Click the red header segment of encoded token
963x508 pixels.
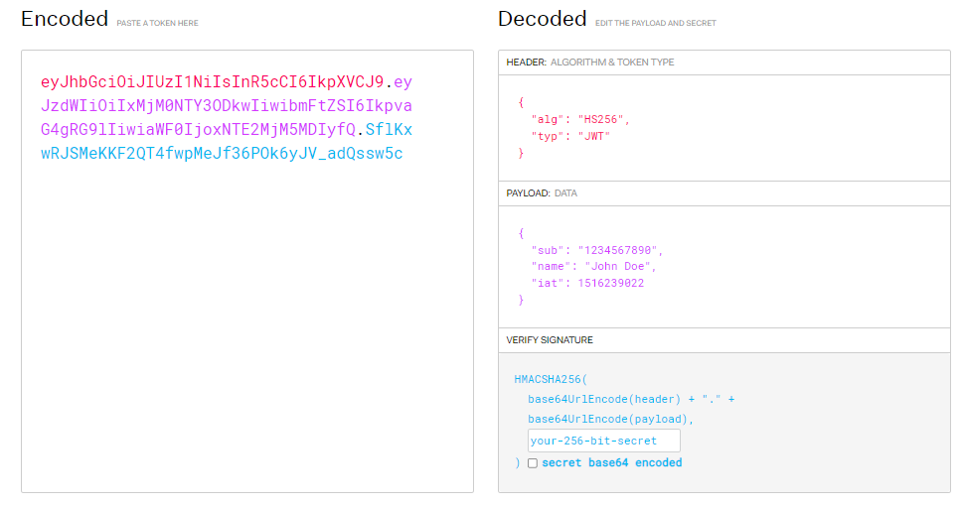[x=212, y=81]
